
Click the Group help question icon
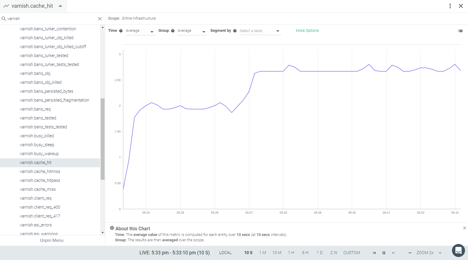tap(173, 31)
